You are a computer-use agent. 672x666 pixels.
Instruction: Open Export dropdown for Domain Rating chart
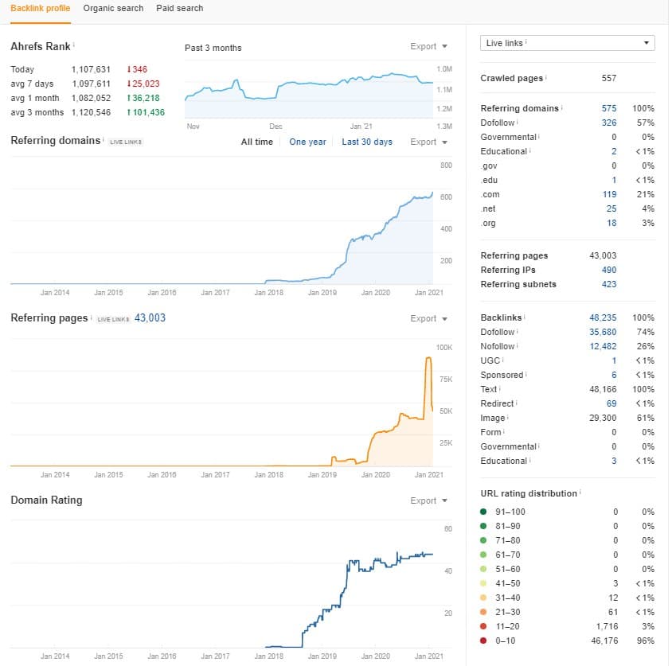pos(428,500)
